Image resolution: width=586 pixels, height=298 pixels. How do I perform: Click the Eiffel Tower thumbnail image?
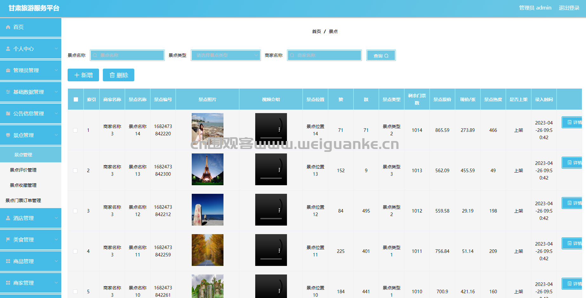(207, 169)
